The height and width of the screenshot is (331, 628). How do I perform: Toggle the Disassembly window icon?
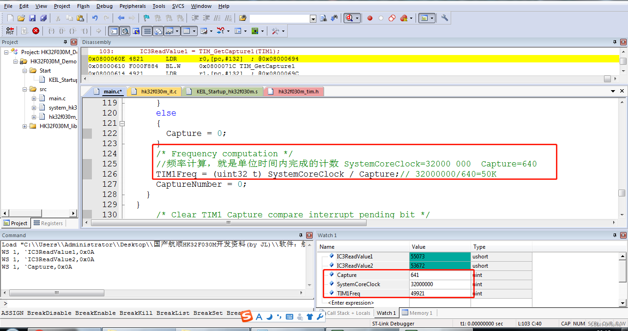125,31
